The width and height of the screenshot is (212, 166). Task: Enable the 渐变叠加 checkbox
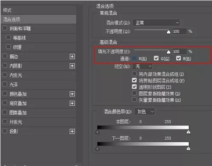pyautogui.click(x=5, y=103)
